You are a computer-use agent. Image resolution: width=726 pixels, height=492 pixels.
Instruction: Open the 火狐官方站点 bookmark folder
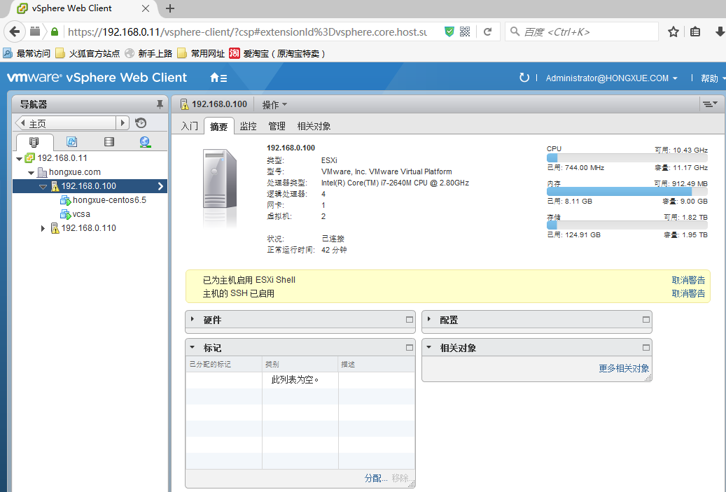(88, 54)
